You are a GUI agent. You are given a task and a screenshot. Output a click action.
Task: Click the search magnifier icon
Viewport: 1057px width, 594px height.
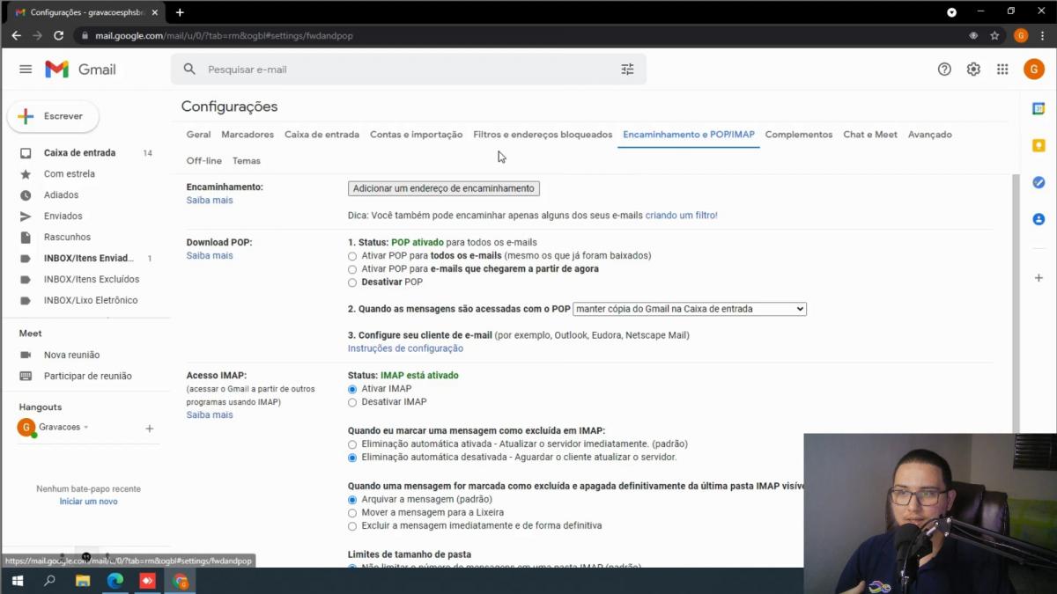189,70
